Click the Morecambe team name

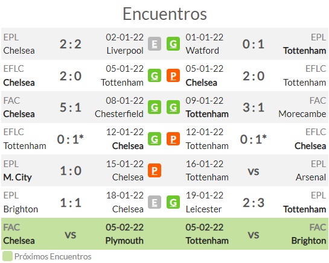tap(302, 114)
